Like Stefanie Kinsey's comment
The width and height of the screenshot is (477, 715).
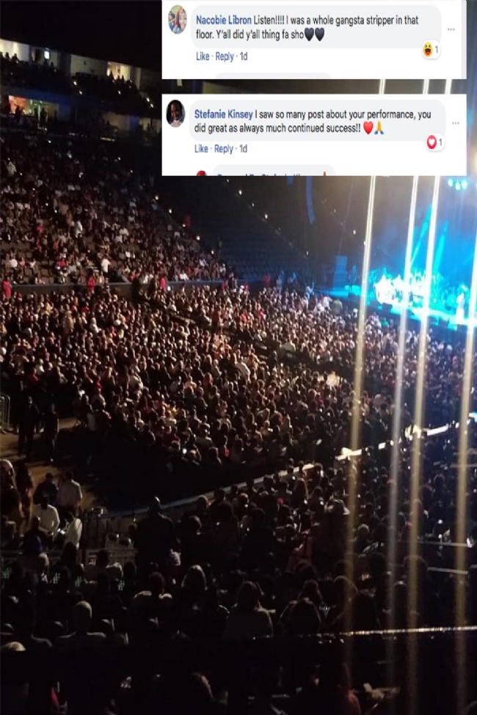(201, 149)
